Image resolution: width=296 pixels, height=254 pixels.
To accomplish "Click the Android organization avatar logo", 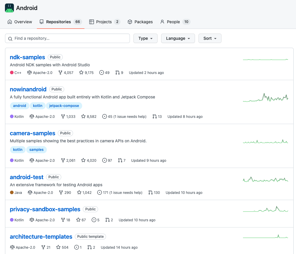I will [x=9, y=8].
